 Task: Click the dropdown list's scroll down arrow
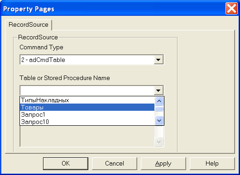[159, 121]
